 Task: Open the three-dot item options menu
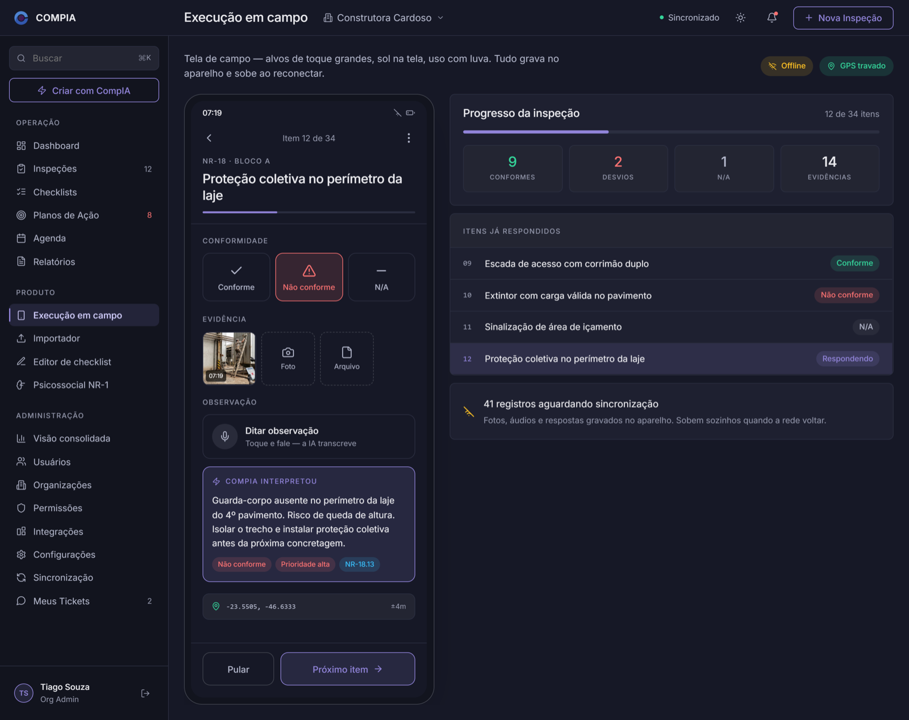tap(408, 138)
